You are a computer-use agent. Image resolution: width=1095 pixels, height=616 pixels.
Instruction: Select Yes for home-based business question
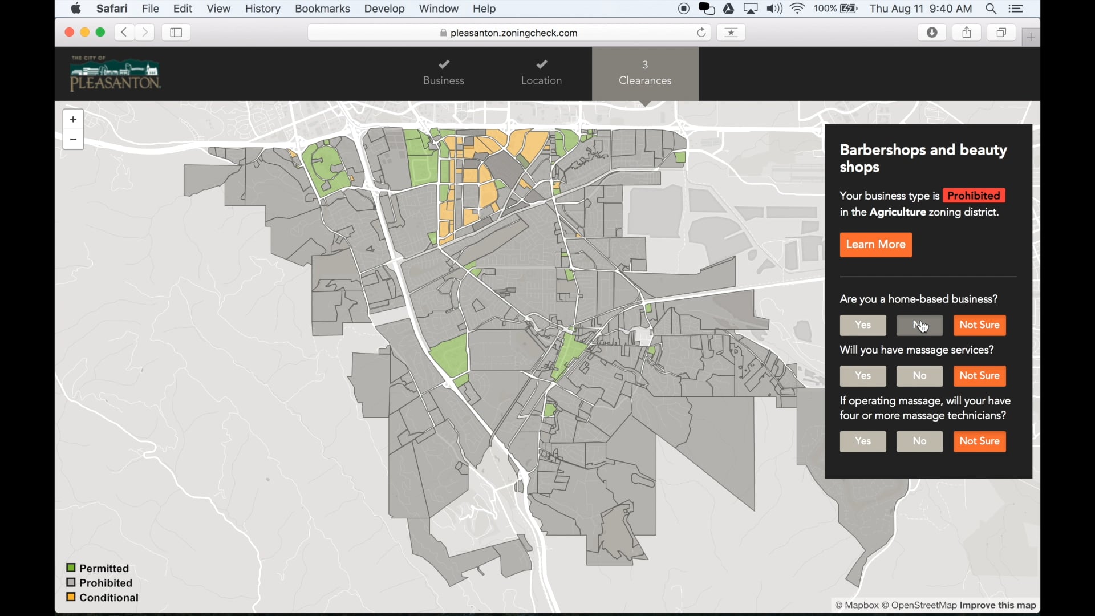863,324
